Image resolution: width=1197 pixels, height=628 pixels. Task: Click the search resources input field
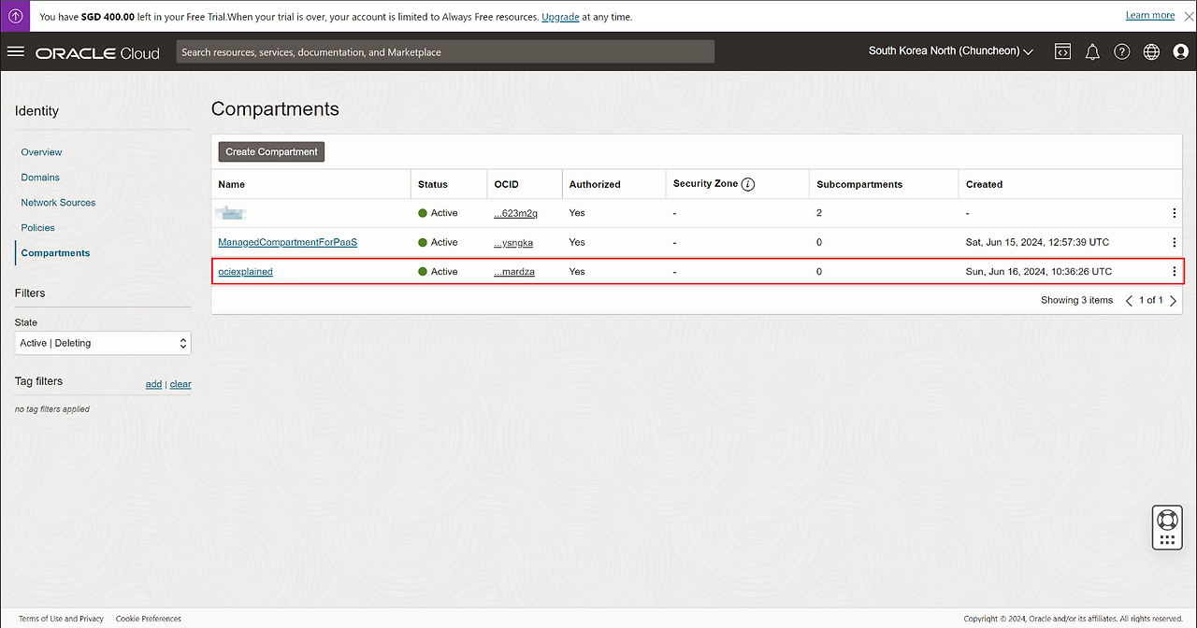click(x=445, y=52)
